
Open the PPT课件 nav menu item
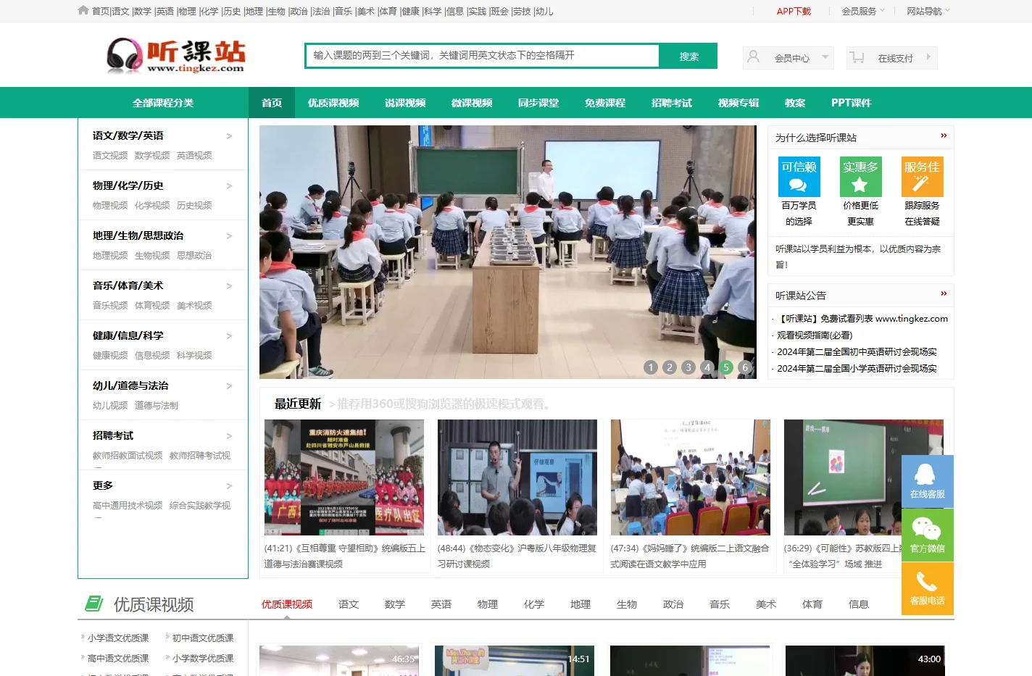[x=851, y=103]
